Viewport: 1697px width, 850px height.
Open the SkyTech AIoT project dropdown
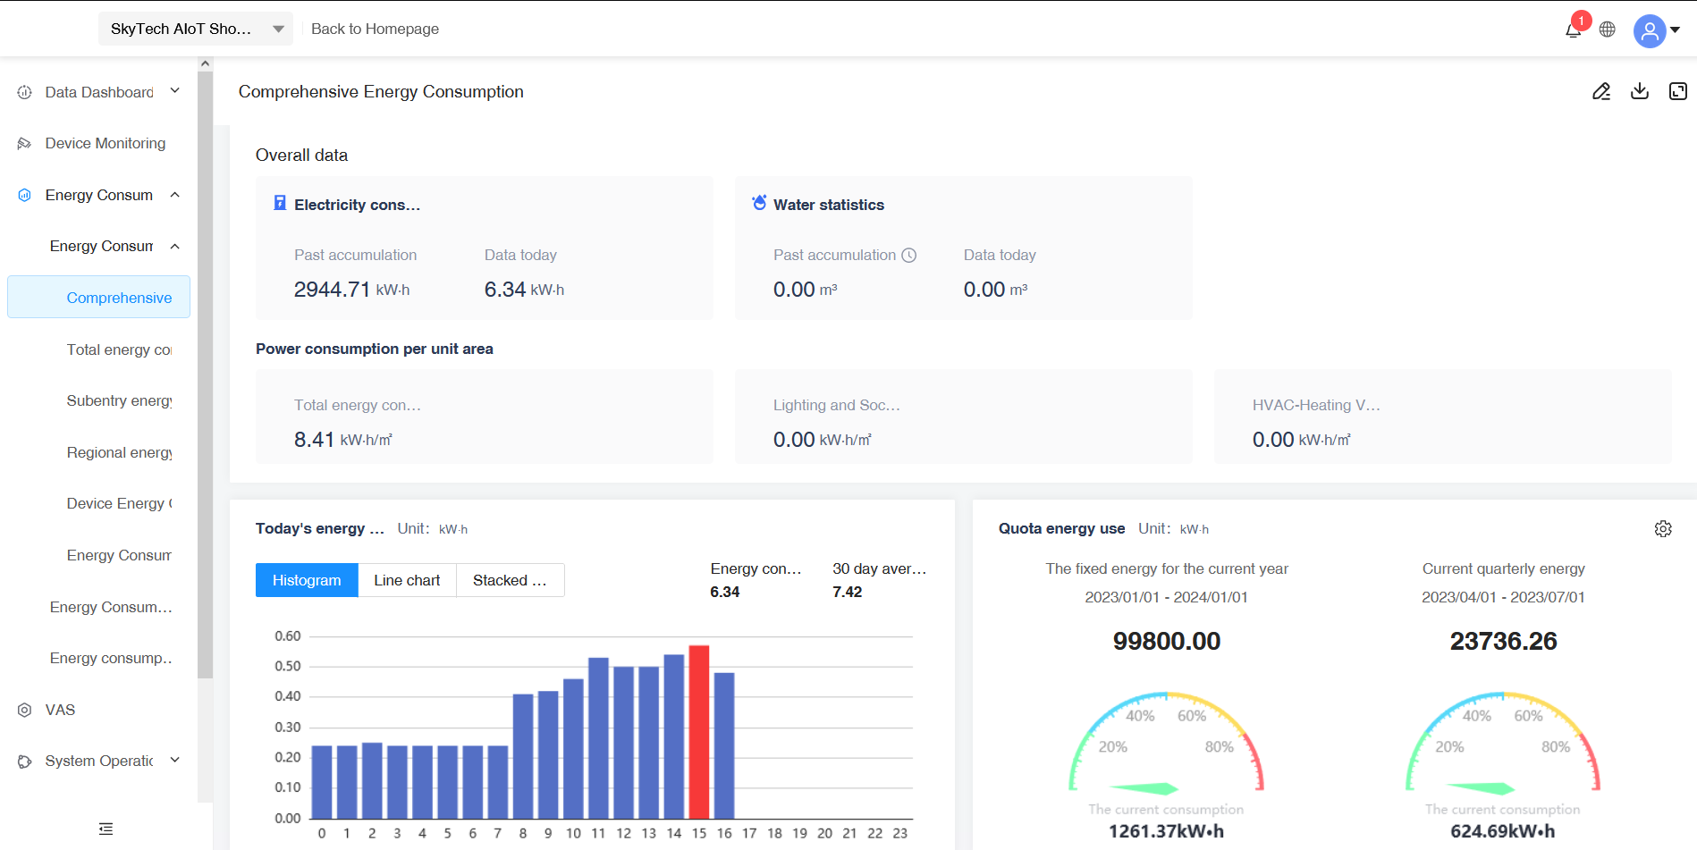pos(196,29)
